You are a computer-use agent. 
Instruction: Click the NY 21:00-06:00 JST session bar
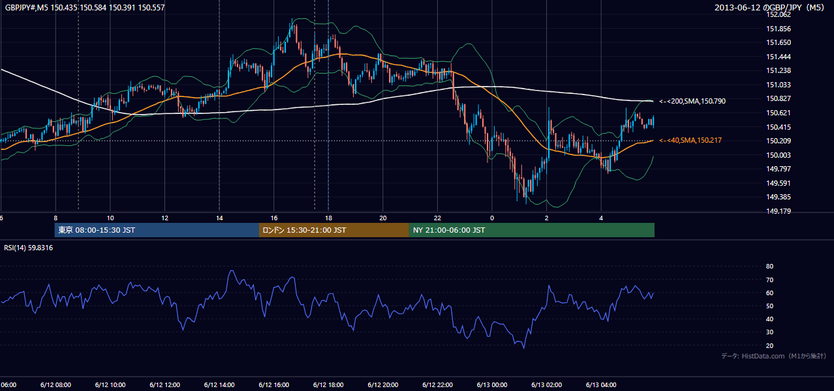pos(532,230)
